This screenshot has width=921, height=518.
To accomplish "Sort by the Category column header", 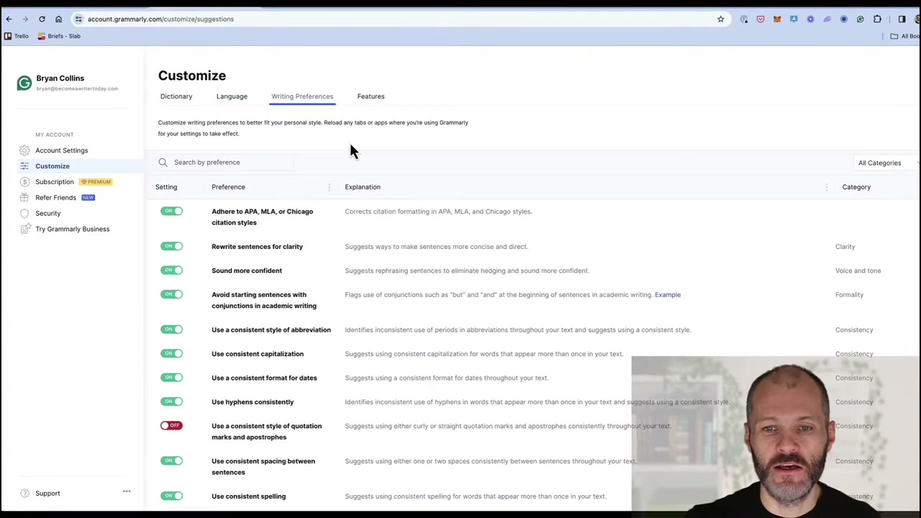I will 856,187.
